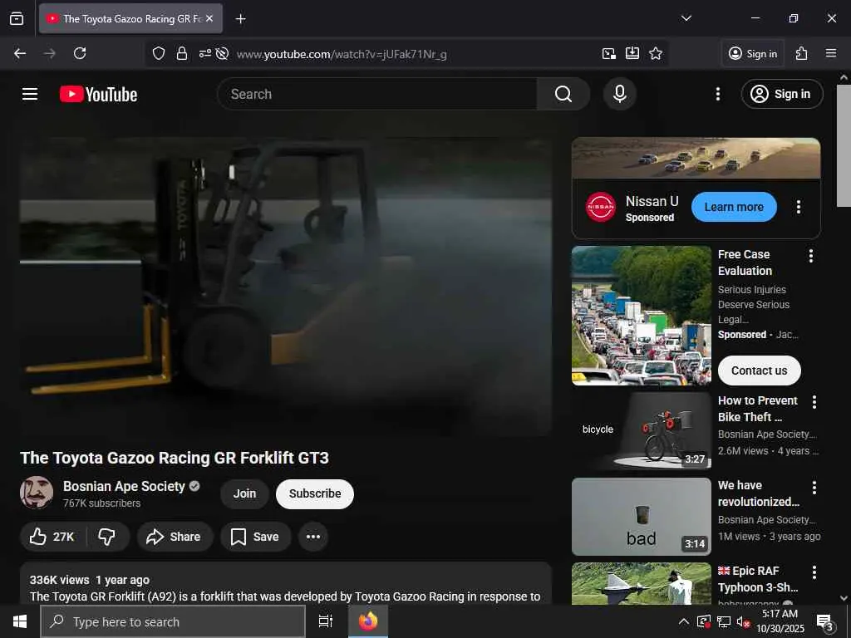Open the Windows Start menu
The image size is (851, 638).
20,621
